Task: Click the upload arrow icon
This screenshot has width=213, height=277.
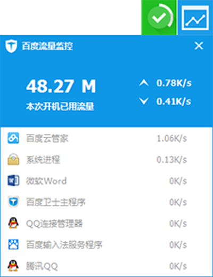Action: pyautogui.click(x=144, y=83)
